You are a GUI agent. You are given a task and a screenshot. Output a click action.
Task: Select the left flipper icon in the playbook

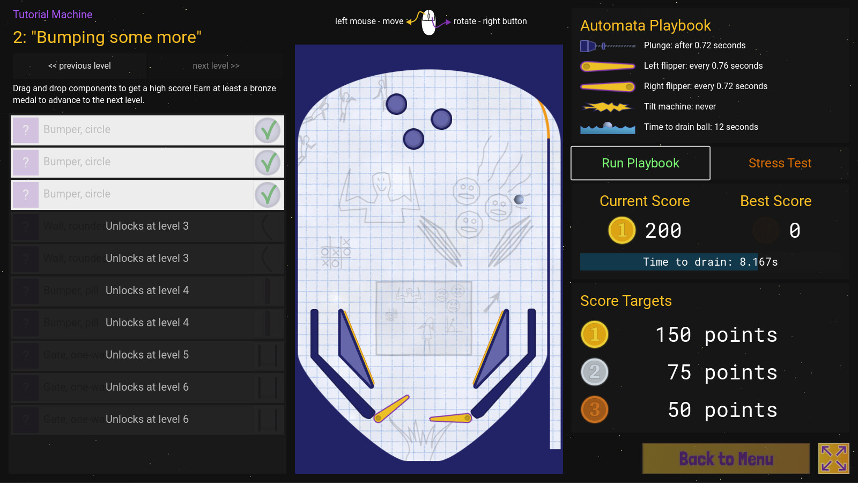tap(608, 66)
